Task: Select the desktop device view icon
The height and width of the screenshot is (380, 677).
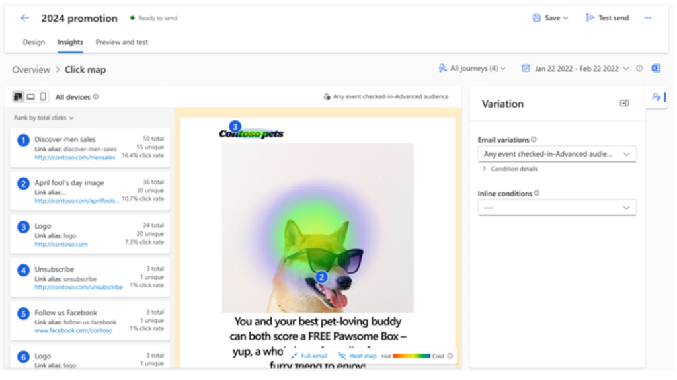Action: point(30,96)
